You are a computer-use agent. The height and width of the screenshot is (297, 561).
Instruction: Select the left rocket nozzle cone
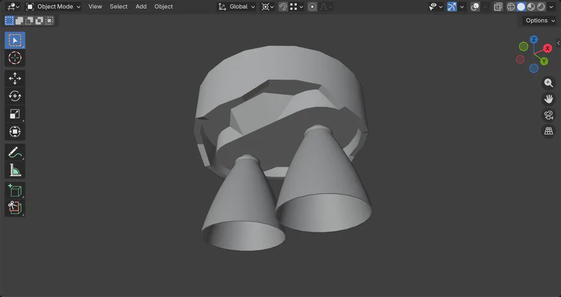click(243, 204)
